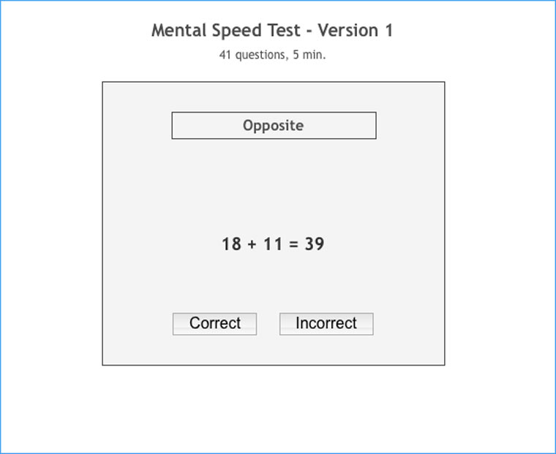The image size is (556, 454).
Task: Click the Mental Speed Test heading
Action: 272,31
